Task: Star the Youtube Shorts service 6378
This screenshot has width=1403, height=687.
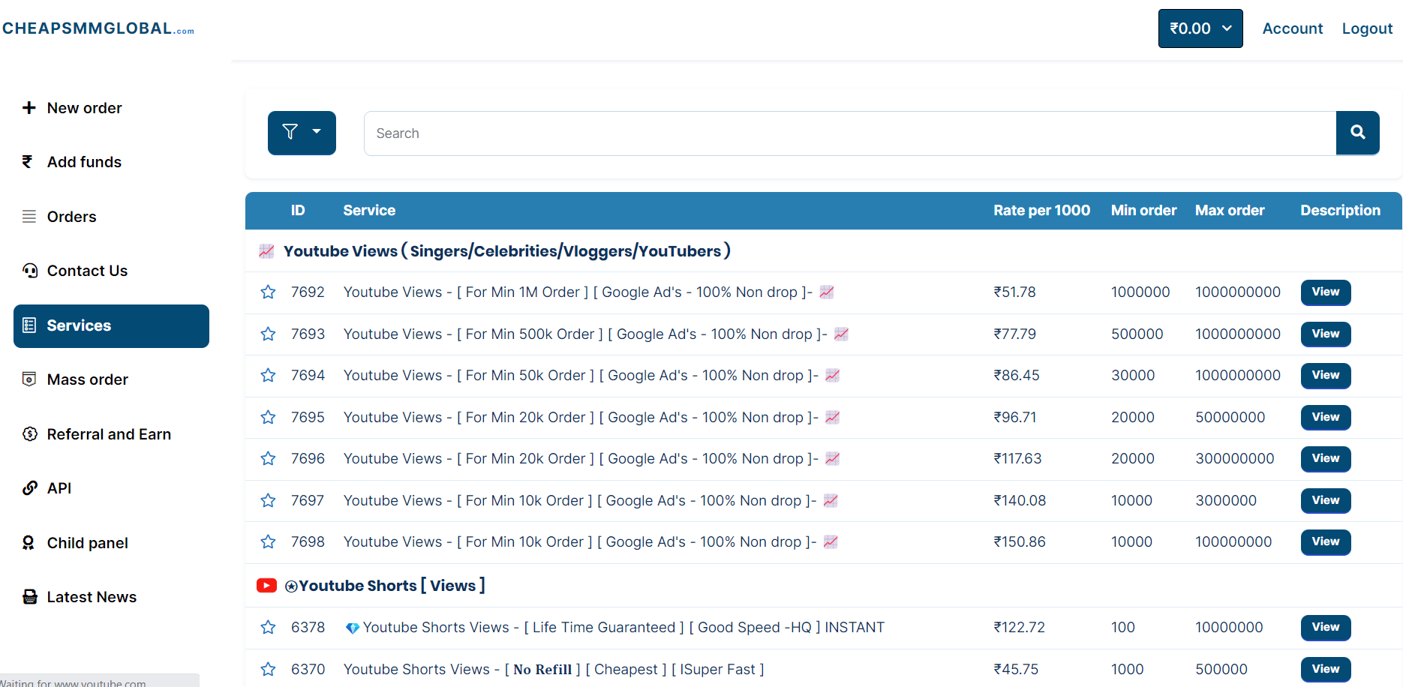Action: click(268, 627)
